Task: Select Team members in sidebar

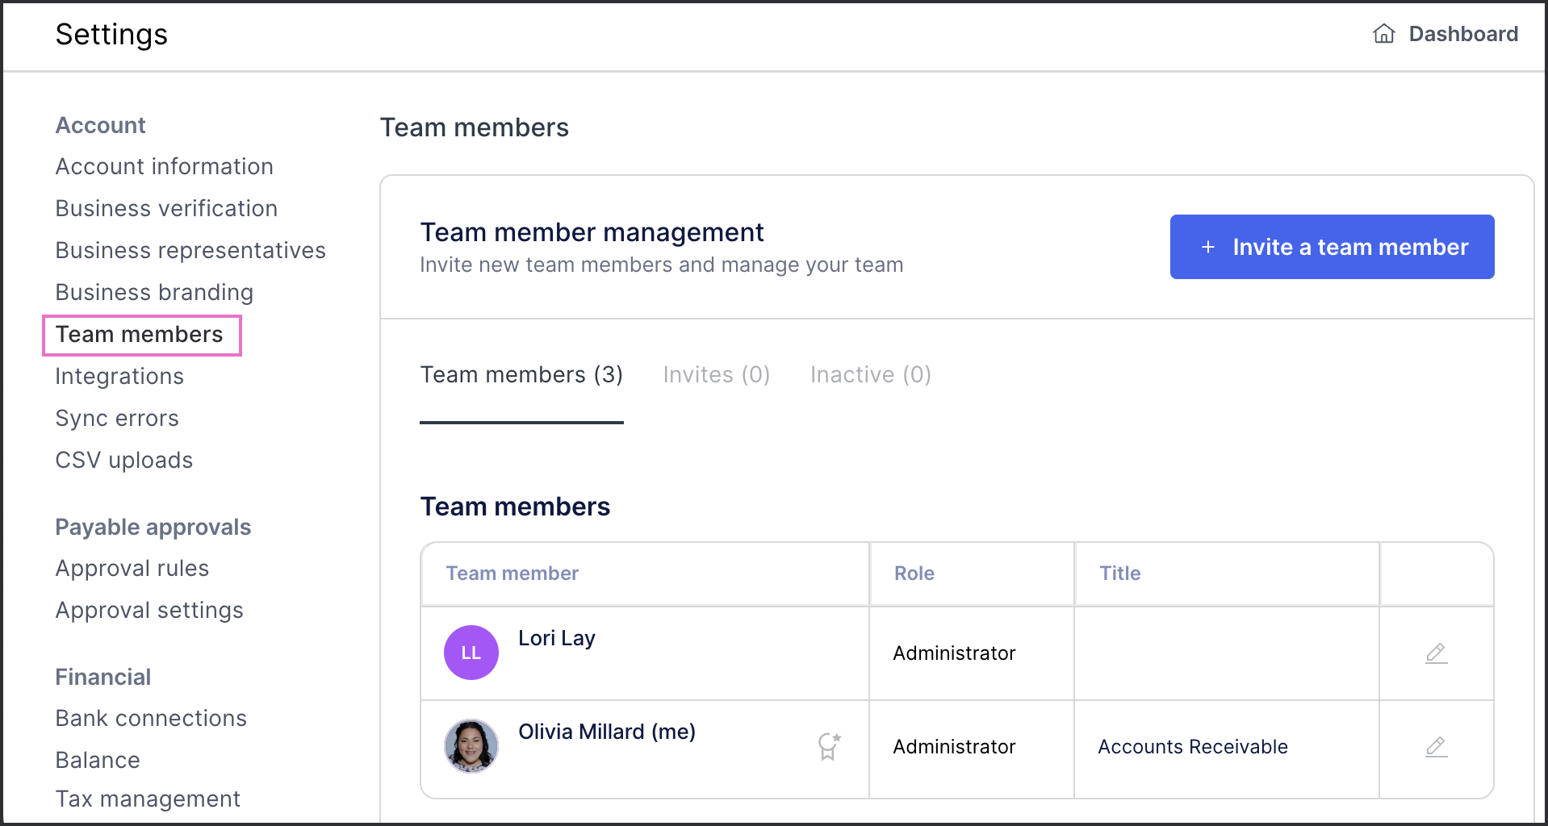Action: (139, 334)
